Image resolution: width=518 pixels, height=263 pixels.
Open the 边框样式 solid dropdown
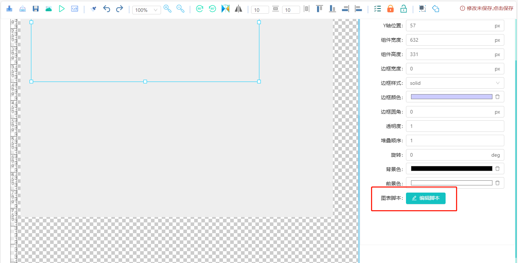point(455,83)
